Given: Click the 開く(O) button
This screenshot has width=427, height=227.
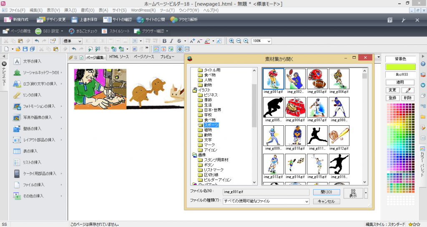Looking at the screenshot, I should pos(327,192).
